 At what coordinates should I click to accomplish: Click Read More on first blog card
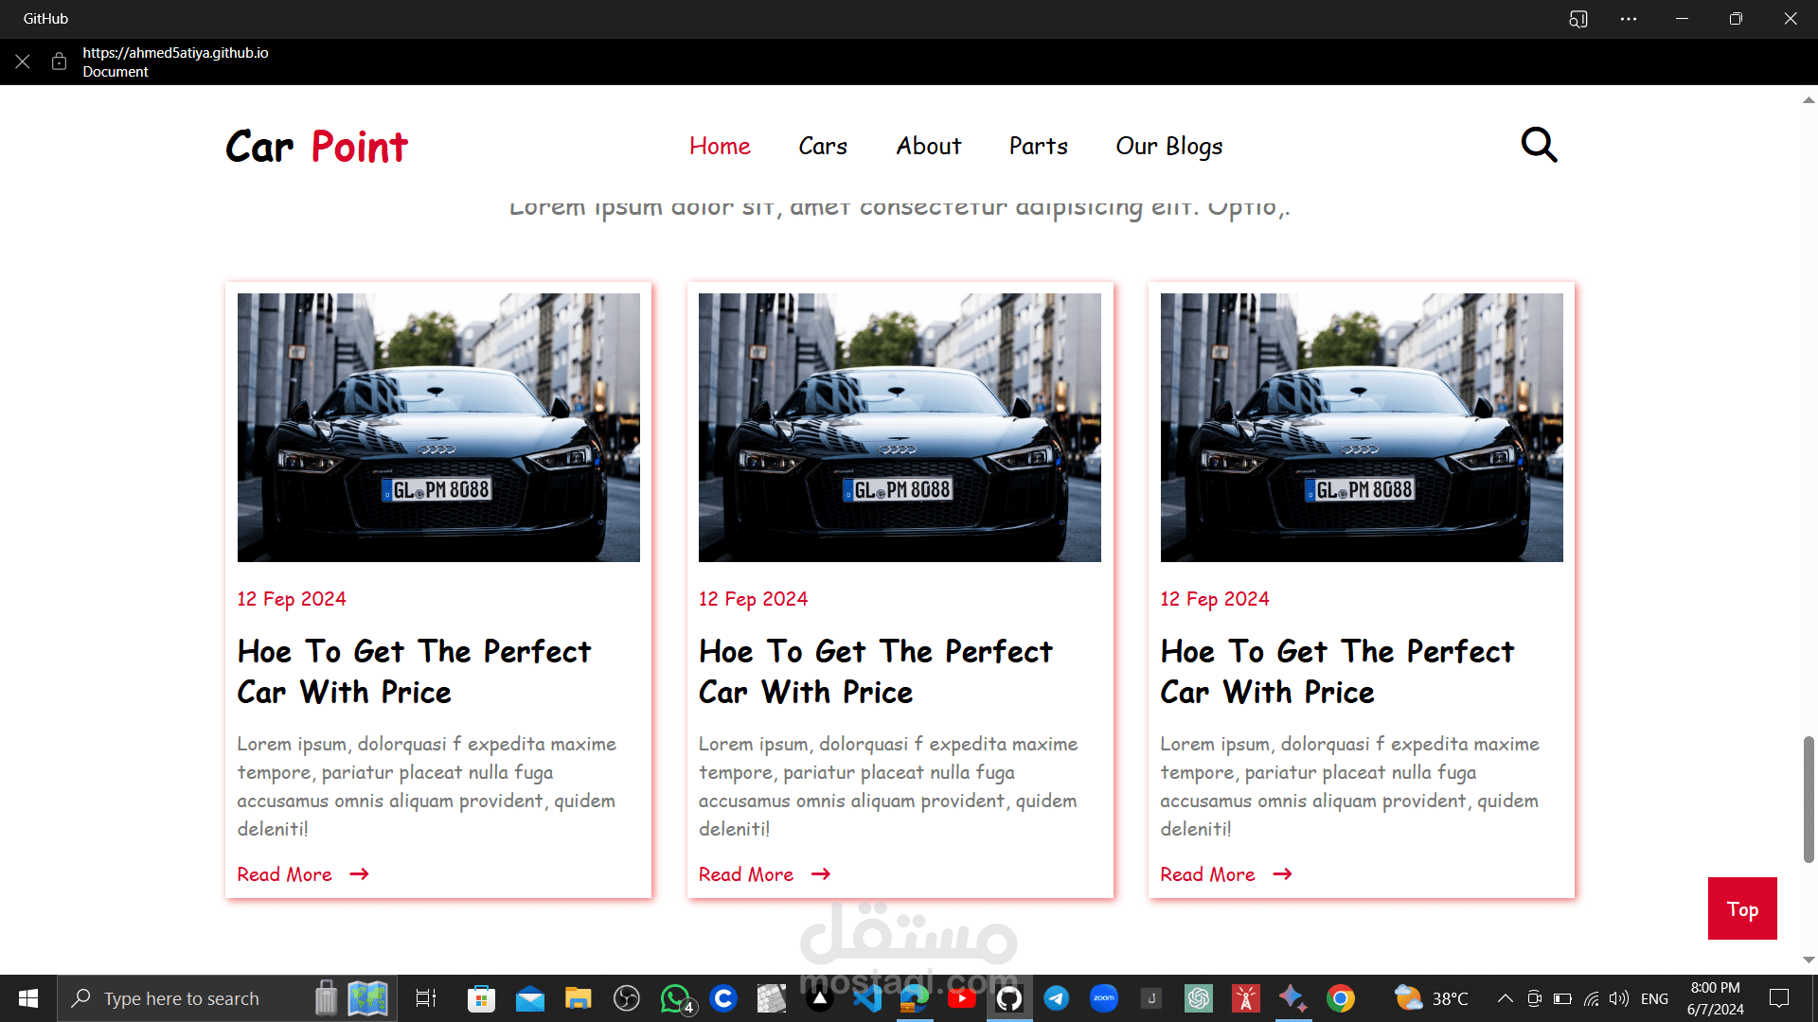[x=284, y=874]
